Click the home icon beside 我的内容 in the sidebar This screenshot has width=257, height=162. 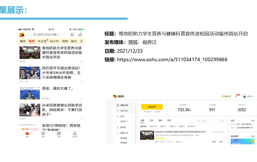[x=118, y=105]
